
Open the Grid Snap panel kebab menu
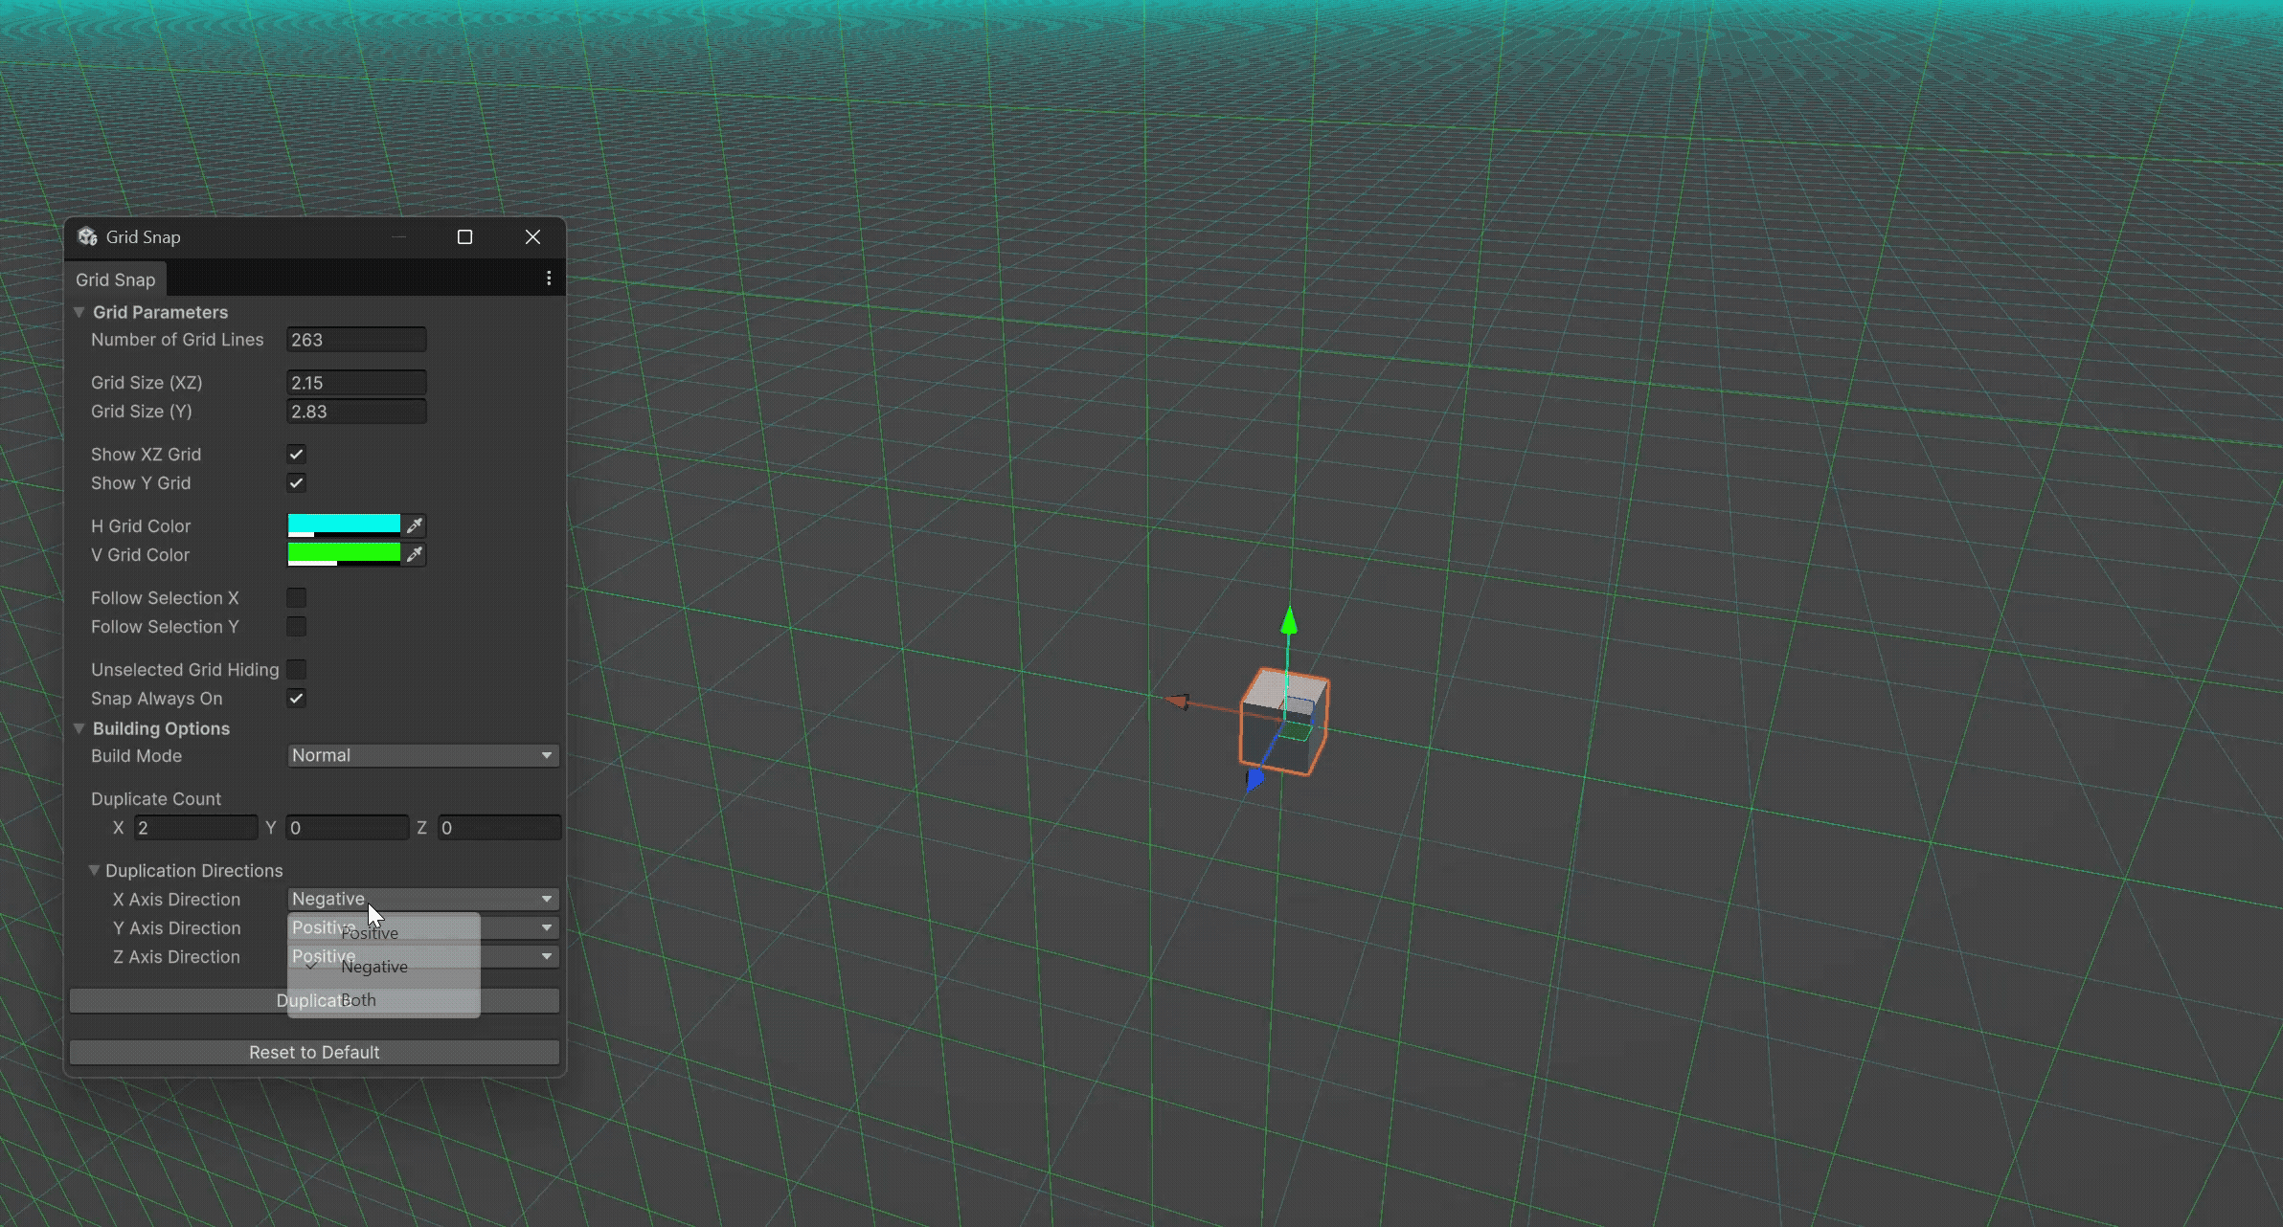click(549, 279)
